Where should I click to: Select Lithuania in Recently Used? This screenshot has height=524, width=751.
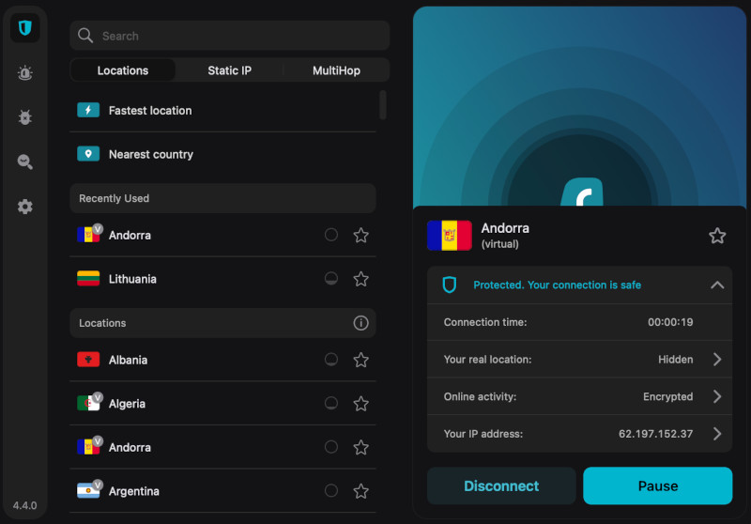(x=222, y=279)
